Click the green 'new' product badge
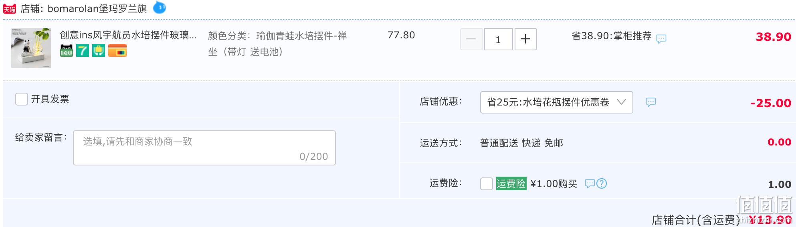The width and height of the screenshot is (796, 227). [x=67, y=51]
